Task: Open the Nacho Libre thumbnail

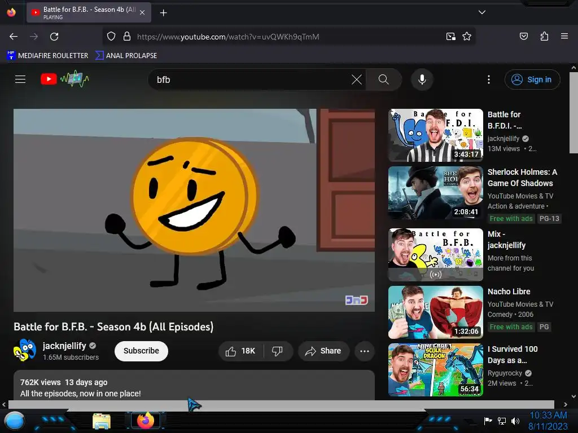Action: (436, 312)
